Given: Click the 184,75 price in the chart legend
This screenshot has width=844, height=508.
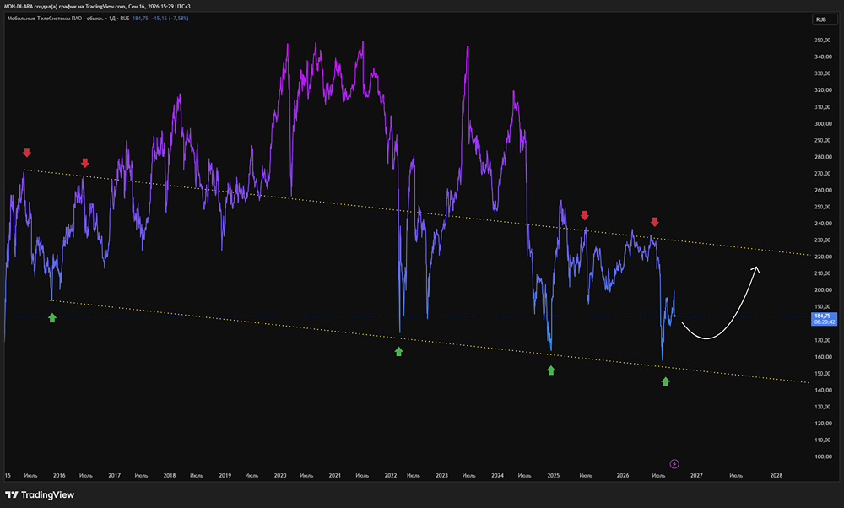Looking at the screenshot, I should [x=140, y=19].
